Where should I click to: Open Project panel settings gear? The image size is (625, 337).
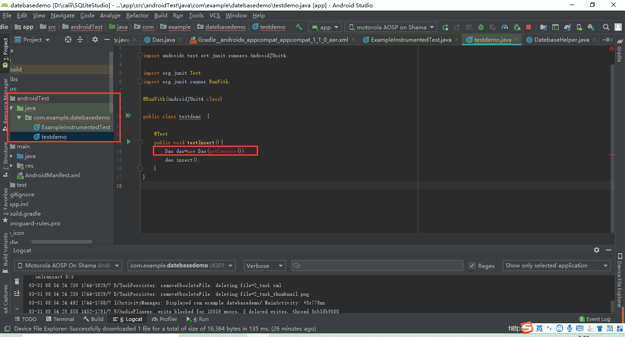click(x=95, y=39)
